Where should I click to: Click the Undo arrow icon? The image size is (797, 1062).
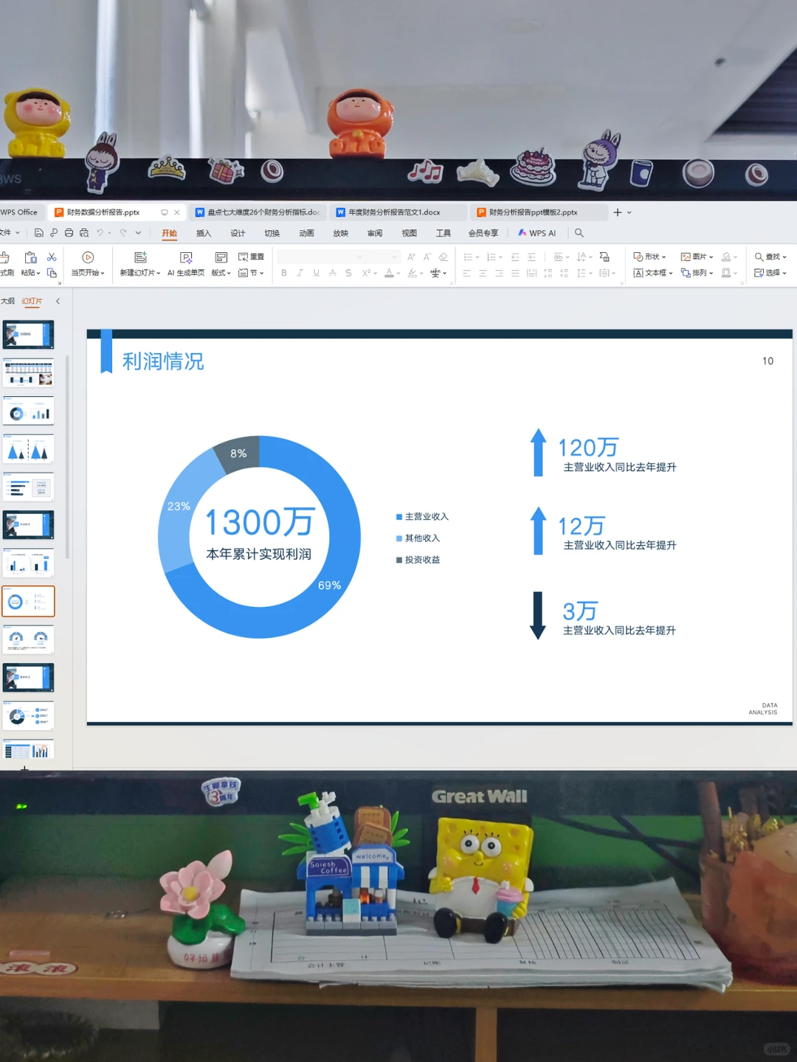100,233
